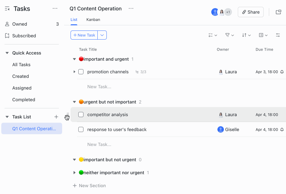Click the New Section button

89,185
